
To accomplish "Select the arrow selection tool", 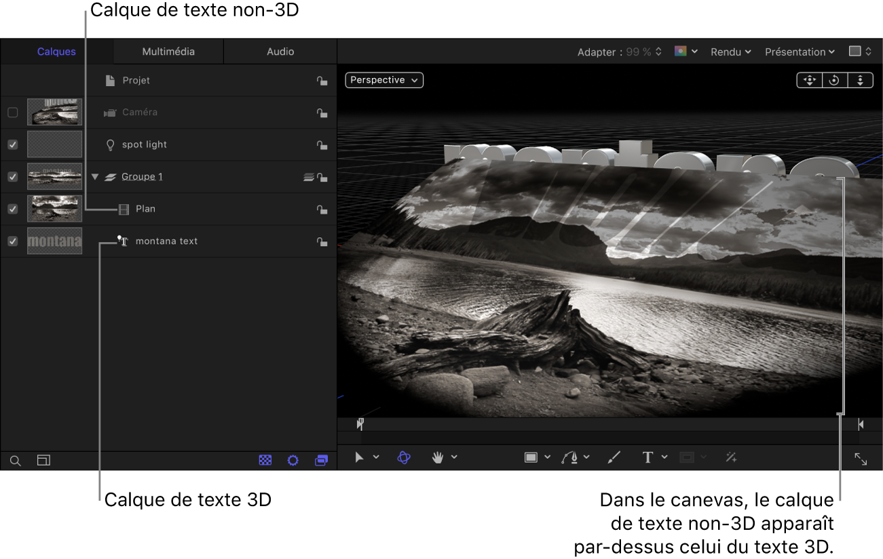I will pyautogui.click(x=360, y=458).
